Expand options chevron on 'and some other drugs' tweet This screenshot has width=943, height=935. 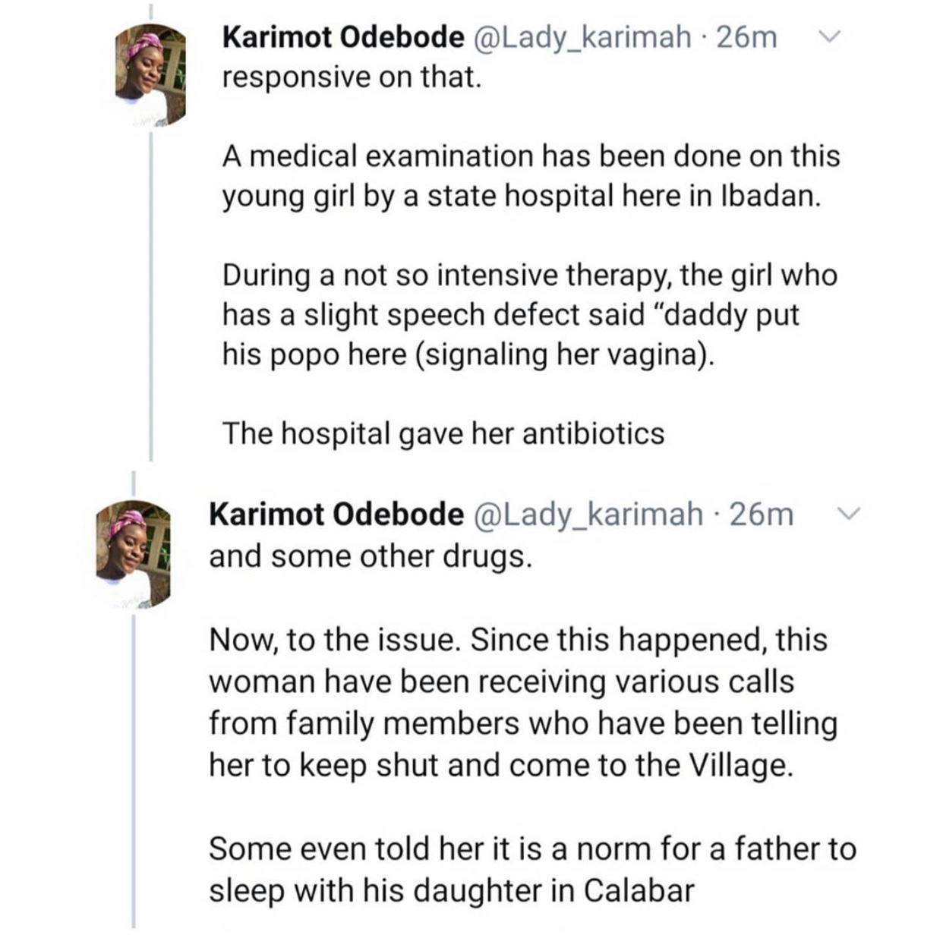850,514
